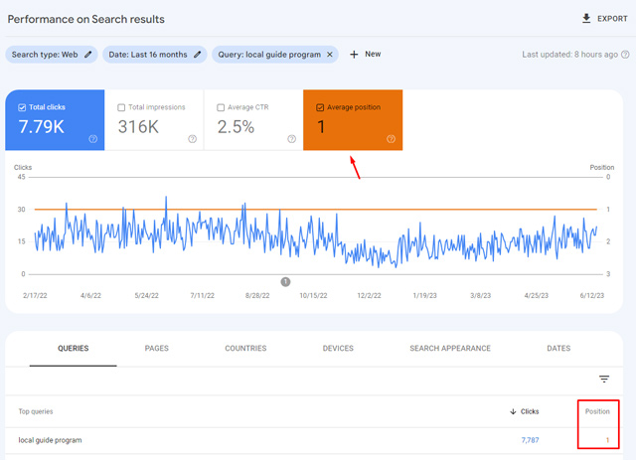
Task: Edit the Search type: Web filter
Action: [x=88, y=55]
